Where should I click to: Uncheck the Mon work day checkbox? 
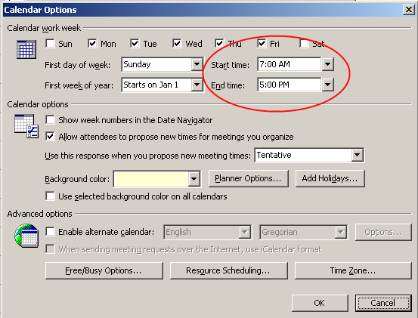coord(92,43)
